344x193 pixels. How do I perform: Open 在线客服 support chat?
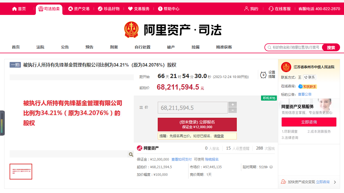(279, 9)
